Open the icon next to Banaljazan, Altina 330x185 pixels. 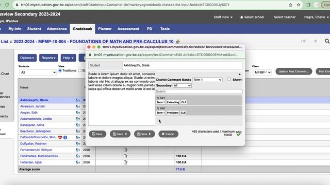pos(78,125)
